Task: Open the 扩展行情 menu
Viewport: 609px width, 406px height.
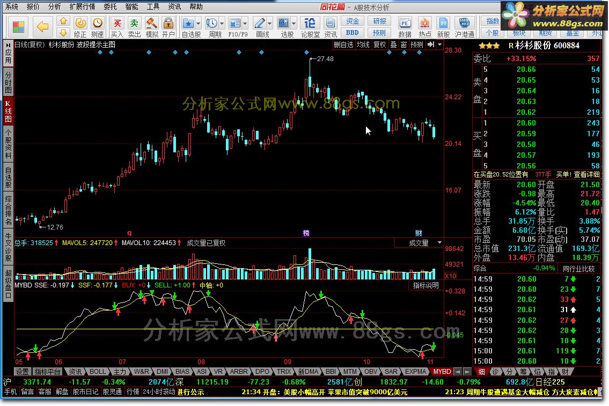Action: [82, 6]
